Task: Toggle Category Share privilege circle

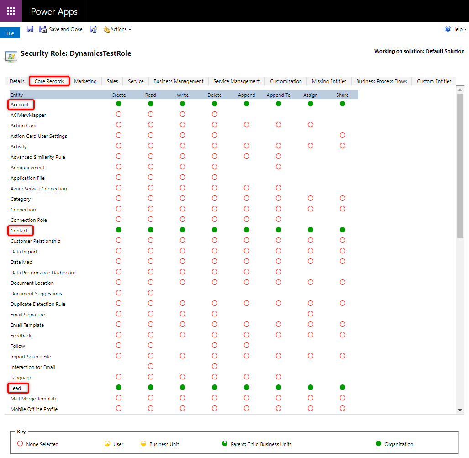Action: pyautogui.click(x=343, y=198)
